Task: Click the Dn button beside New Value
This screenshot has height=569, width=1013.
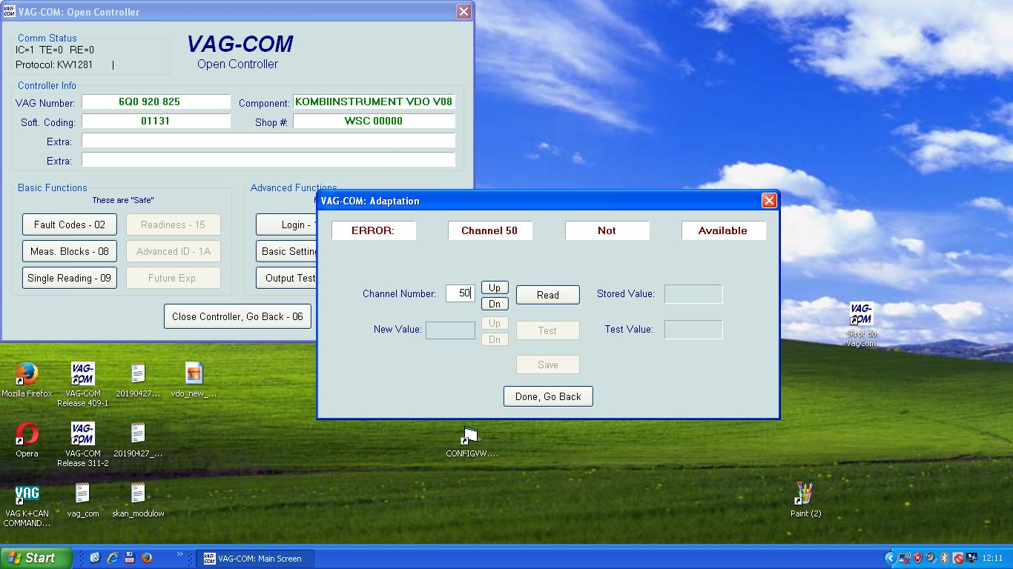Action: pyautogui.click(x=495, y=339)
